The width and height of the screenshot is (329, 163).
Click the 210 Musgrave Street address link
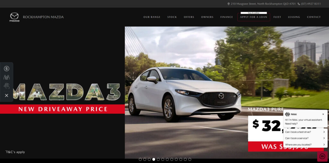click(x=263, y=4)
